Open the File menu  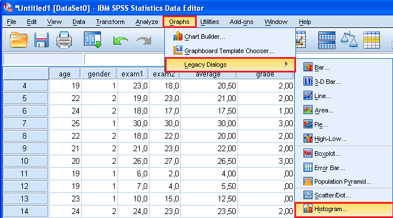[x=11, y=22]
